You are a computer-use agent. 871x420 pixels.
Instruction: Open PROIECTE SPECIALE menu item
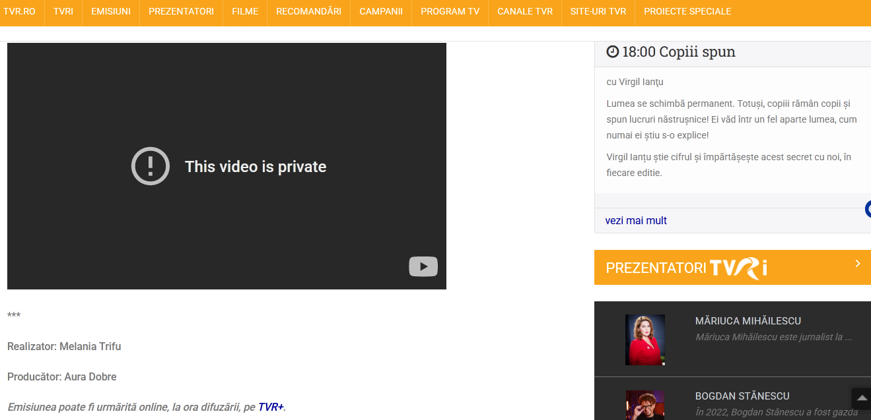(x=687, y=11)
